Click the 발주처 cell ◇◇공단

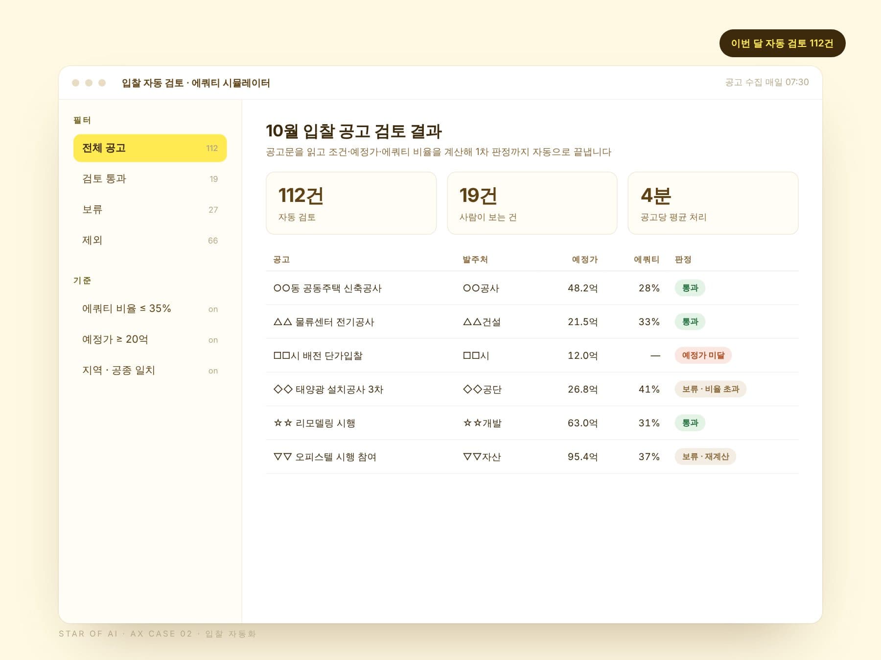[x=482, y=389]
